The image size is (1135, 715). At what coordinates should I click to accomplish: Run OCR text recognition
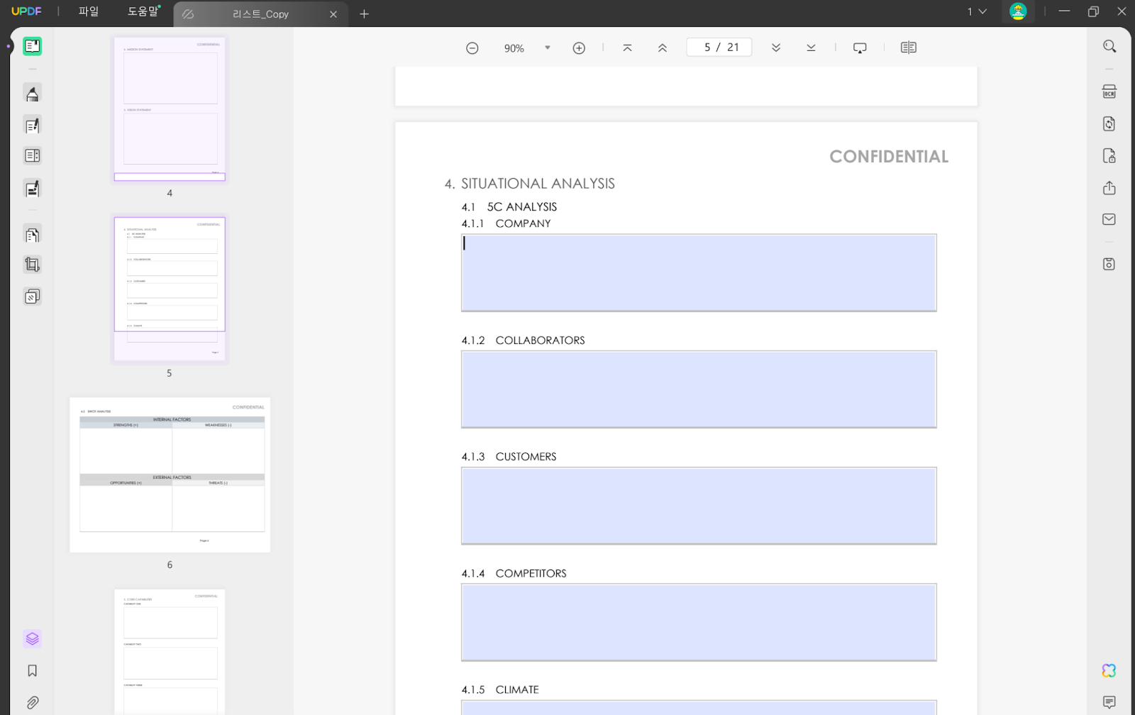(x=1109, y=92)
